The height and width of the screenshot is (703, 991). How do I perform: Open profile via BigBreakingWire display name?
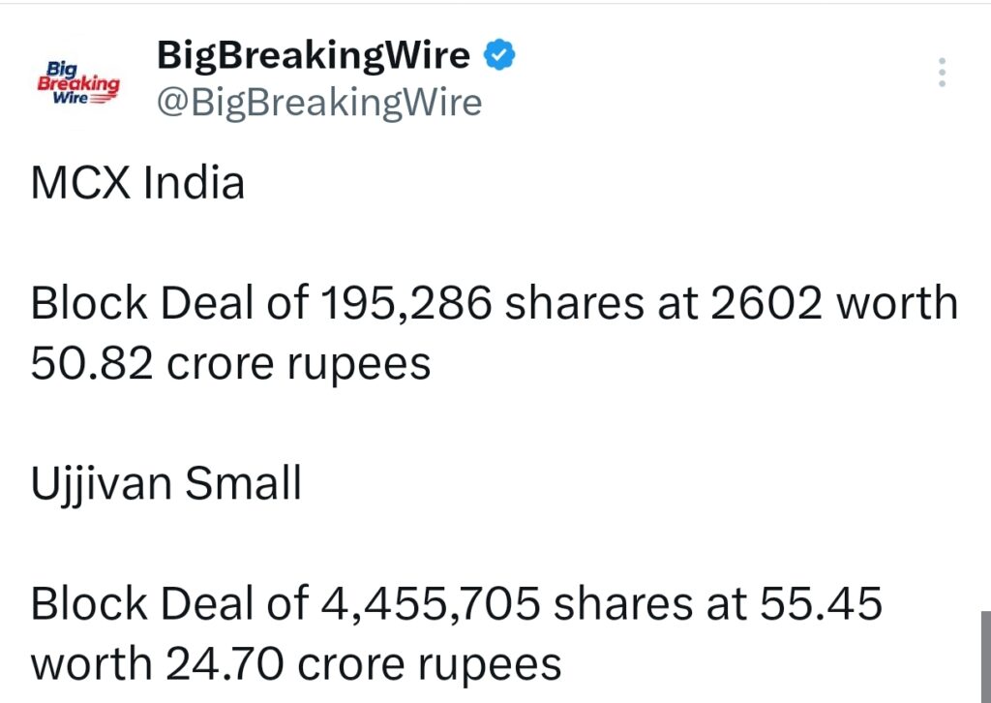(312, 54)
